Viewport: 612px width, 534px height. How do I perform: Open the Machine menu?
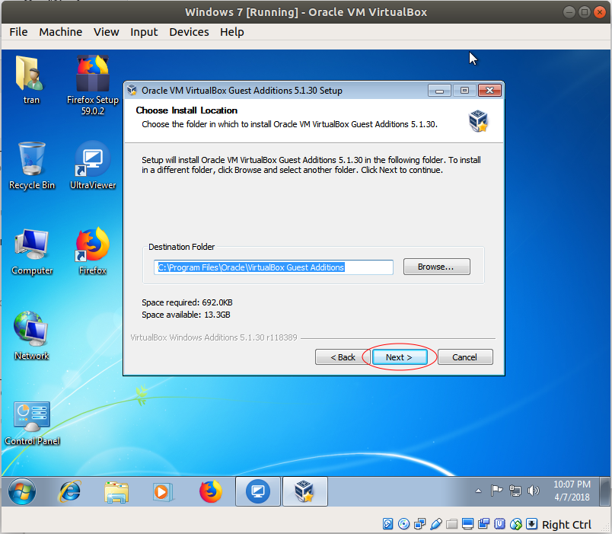pos(60,32)
